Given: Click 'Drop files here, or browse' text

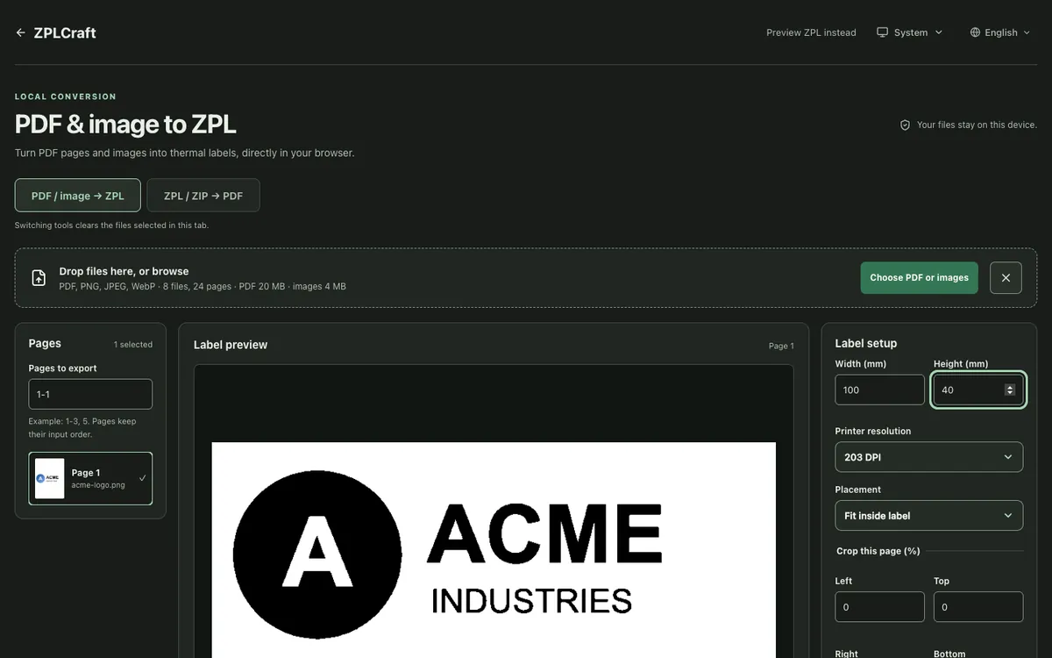Looking at the screenshot, I should 124,271.
